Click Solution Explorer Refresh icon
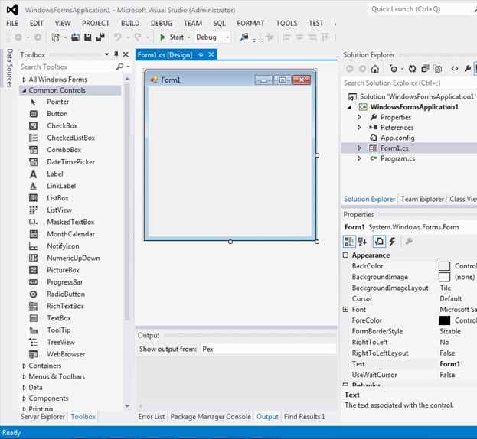 412,69
